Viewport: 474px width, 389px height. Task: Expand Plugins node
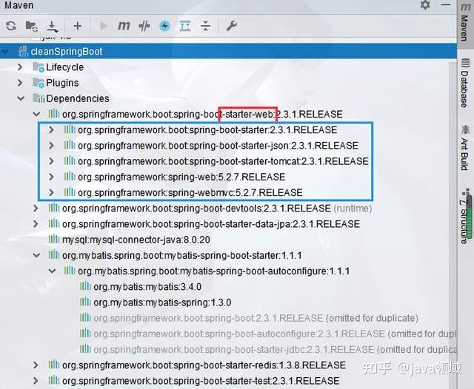pyautogui.click(x=20, y=83)
